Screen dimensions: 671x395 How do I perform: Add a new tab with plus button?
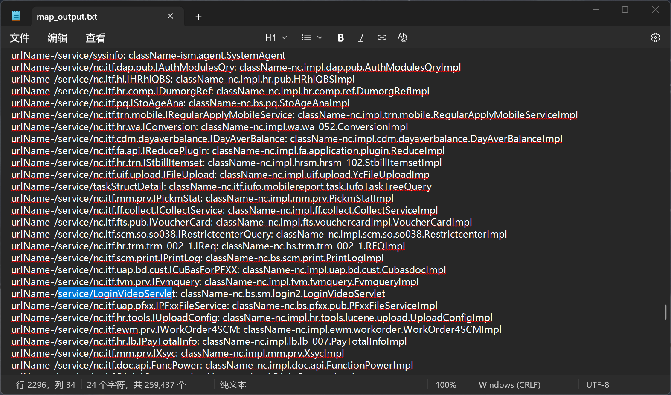pyautogui.click(x=198, y=17)
